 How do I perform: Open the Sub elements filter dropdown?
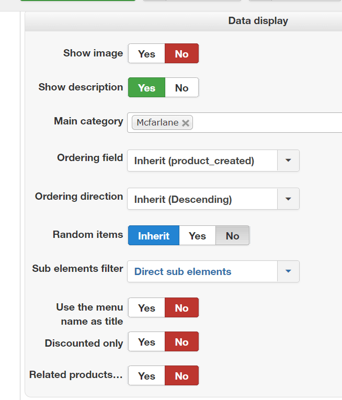(x=288, y=271)
